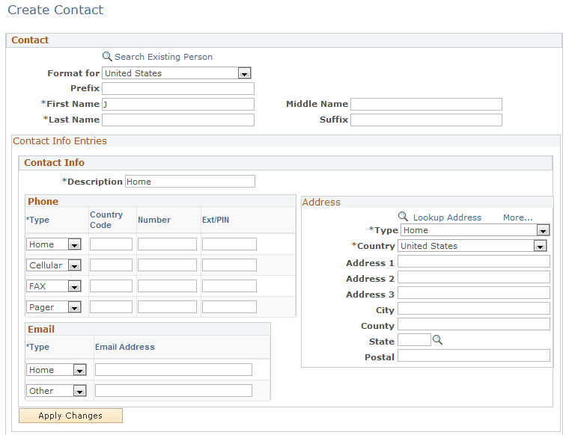The width and height of the screenshot is (566, 435).
Task: Click Ext/PIN field in Home phone row
Action: pyautogui.click(x=229, y=244)
